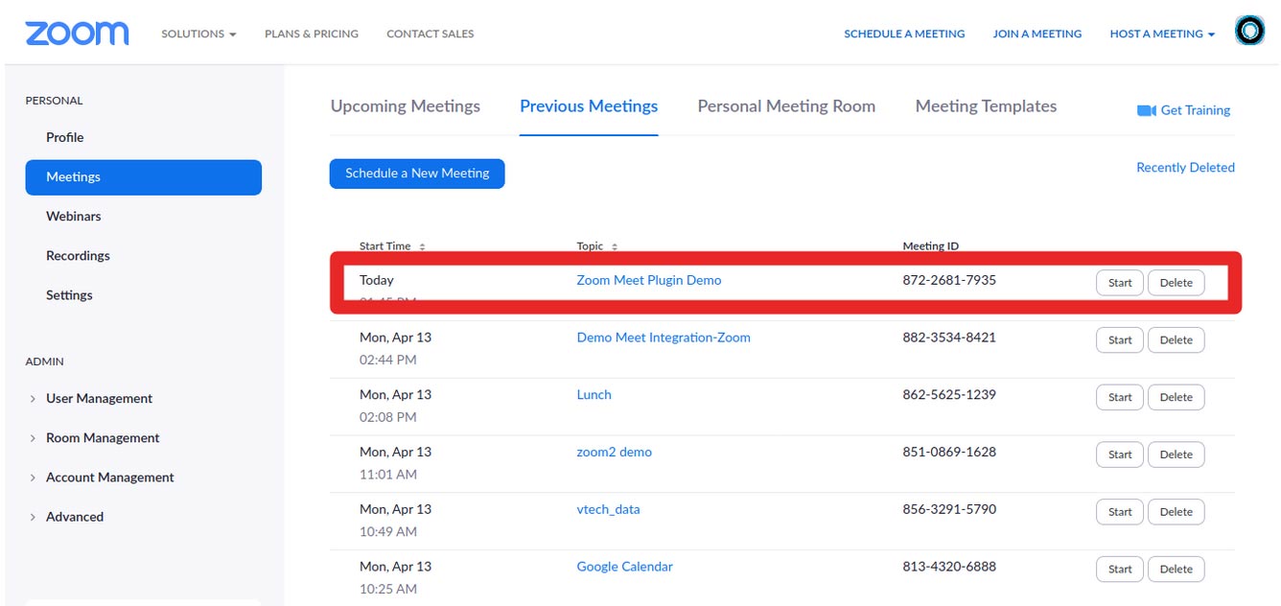Open Recordings in the sidebar
1281x606 pixels.
pos(78,256)
